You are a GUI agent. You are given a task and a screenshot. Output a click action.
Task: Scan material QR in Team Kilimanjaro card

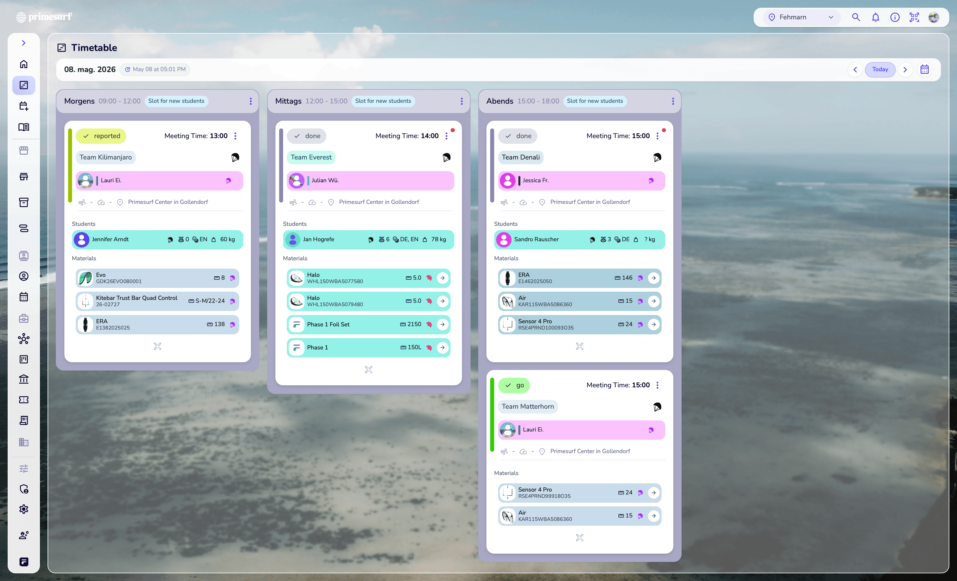157,346
